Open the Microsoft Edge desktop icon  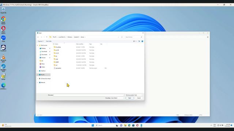(3, 86)
